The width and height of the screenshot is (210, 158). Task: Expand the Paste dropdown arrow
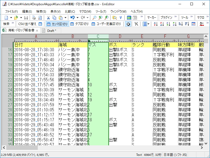[x=65, y=18]
